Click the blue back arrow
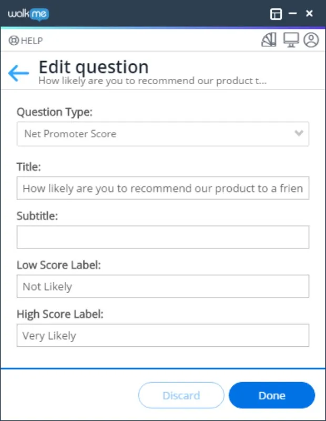This screenshot has height=421, width=326. coord(19,73)
